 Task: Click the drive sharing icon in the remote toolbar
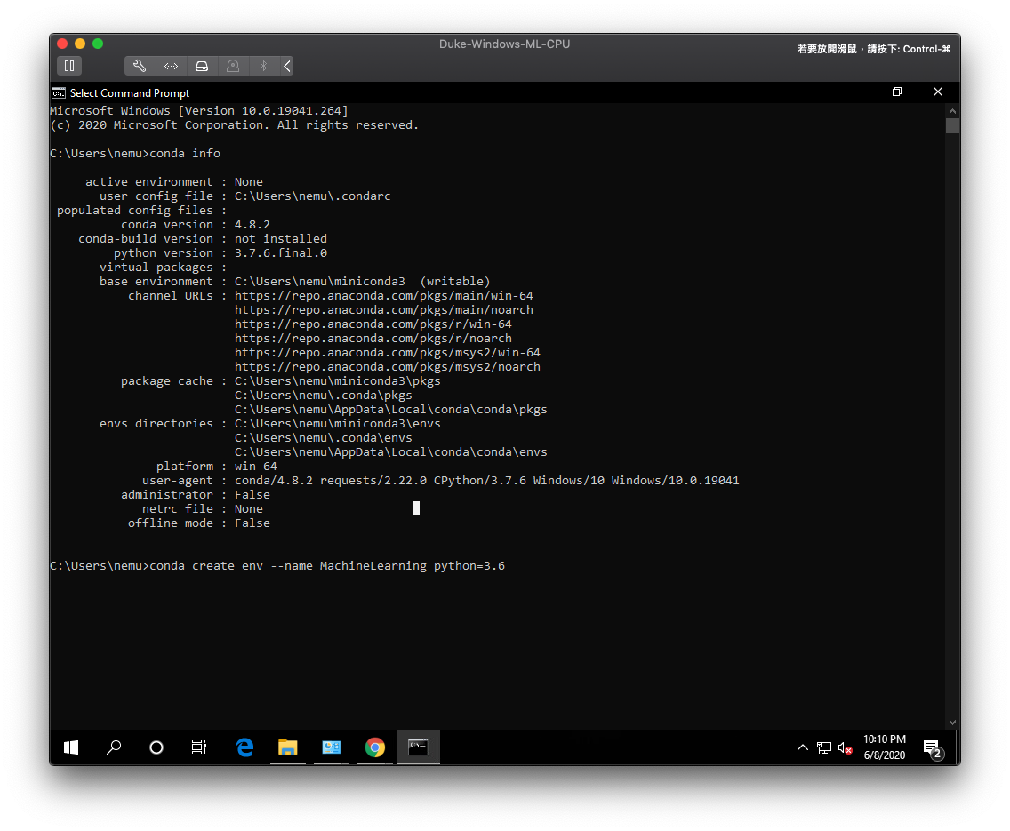(202, 66)
